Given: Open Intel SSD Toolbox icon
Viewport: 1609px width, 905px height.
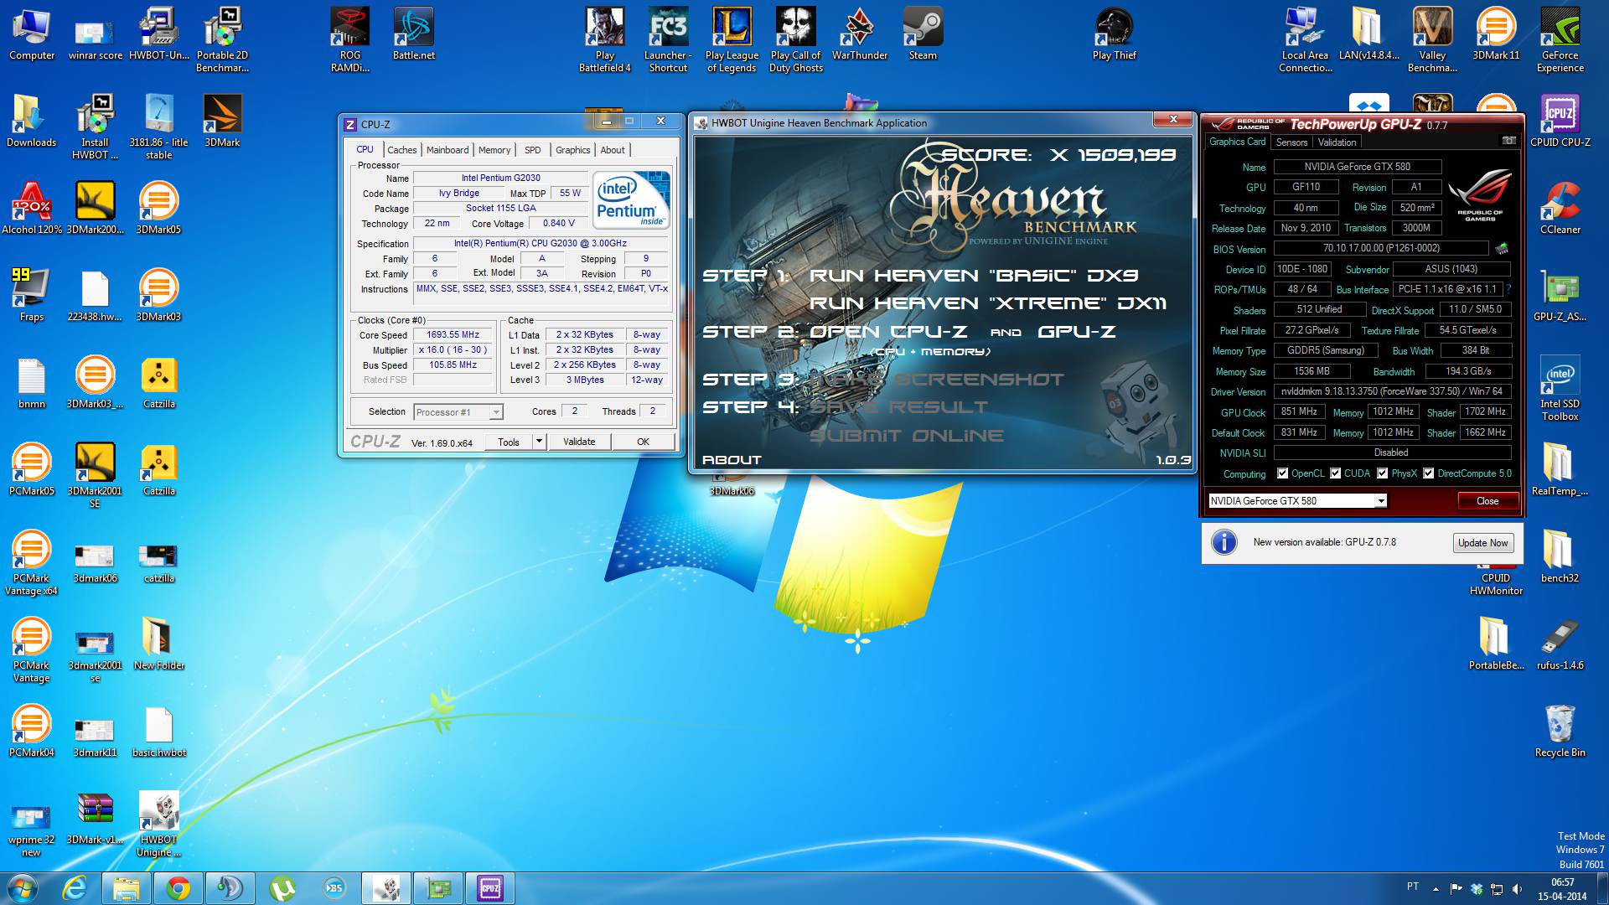Looking at the screenshot, I should (x=1560, y=387).
